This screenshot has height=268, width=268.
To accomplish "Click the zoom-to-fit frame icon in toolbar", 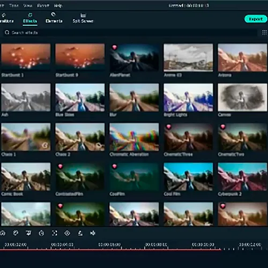I will coord(55,233).
